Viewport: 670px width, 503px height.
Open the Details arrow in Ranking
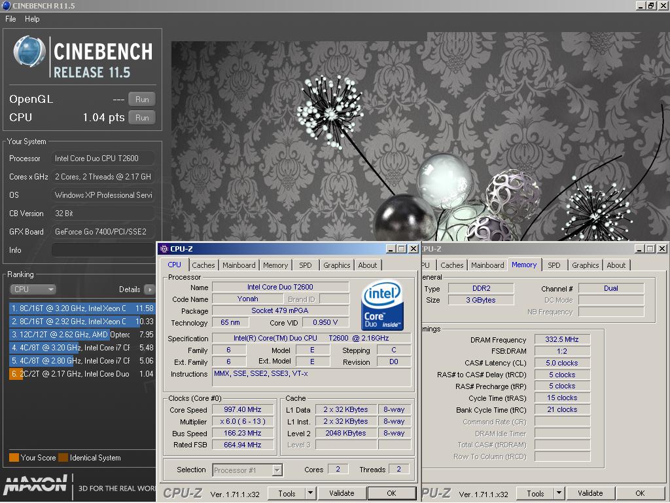[x=150, y=289]
